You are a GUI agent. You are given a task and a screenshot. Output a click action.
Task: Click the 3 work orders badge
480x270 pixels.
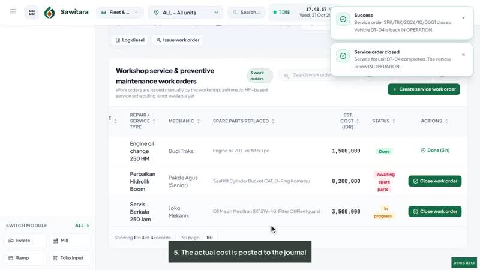pyautogui.click(x=260, y=76)
